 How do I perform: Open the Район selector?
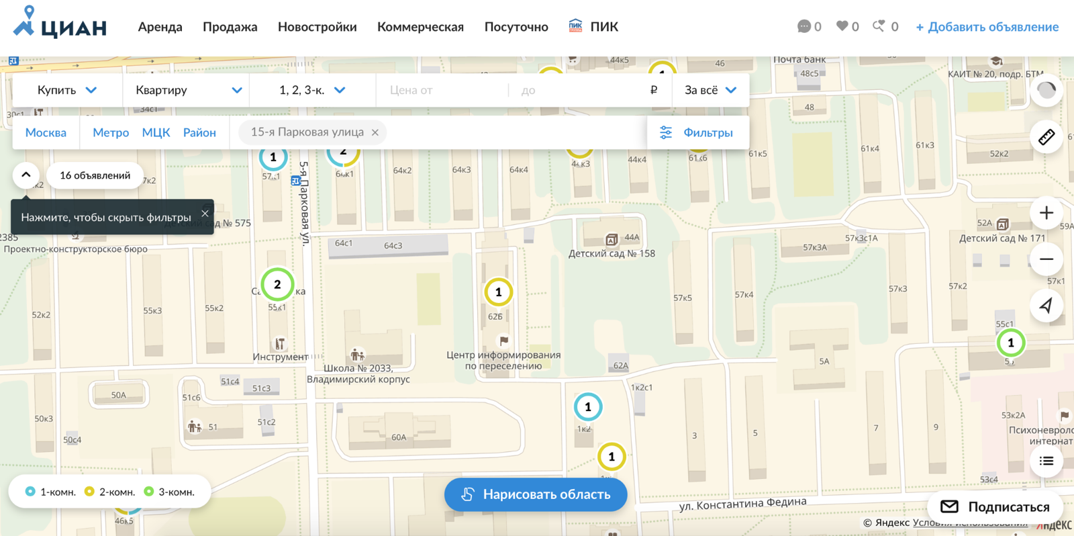coord(199,132)
